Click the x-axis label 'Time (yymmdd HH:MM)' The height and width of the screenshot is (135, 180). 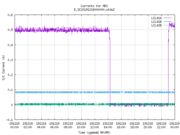[x=94, y=132]
